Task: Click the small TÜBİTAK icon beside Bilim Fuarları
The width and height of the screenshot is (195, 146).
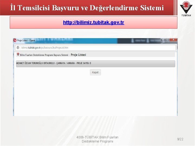Action: [x=18, y=54]
